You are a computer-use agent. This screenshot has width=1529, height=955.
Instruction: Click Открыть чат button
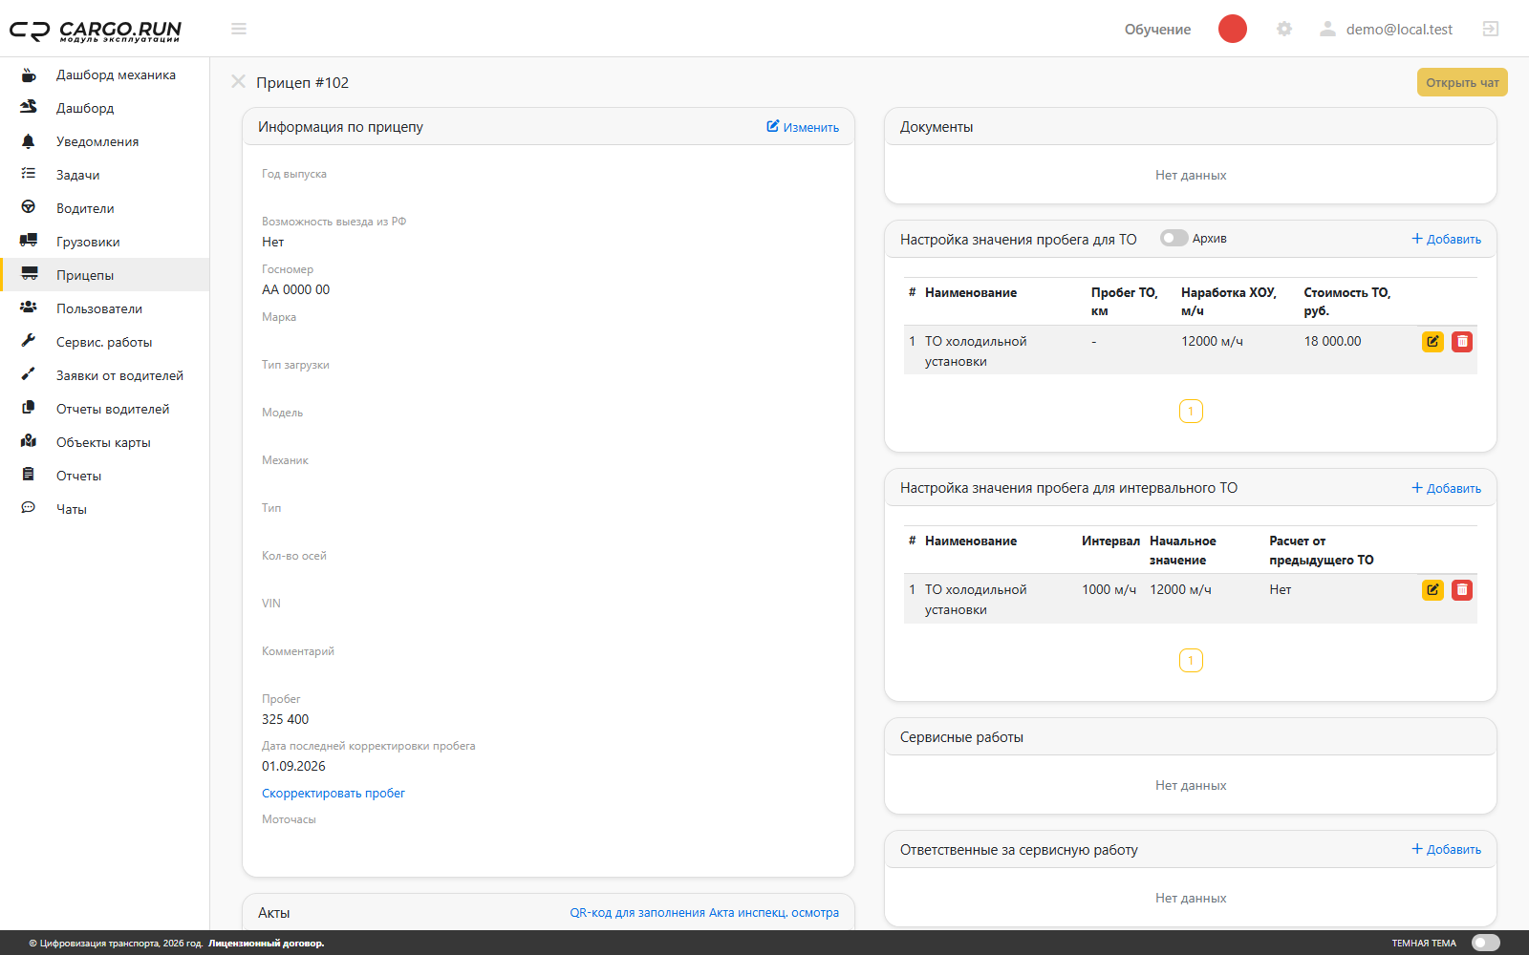1462,82
